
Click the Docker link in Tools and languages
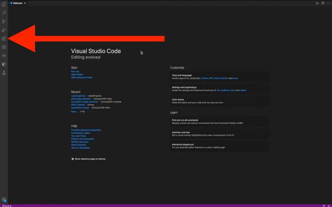coord(225,78)
